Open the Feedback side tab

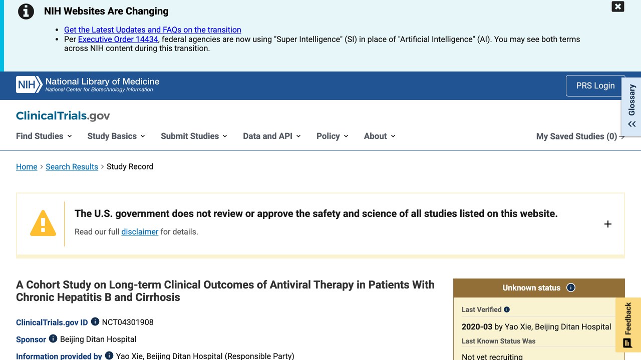pos(628,324)
